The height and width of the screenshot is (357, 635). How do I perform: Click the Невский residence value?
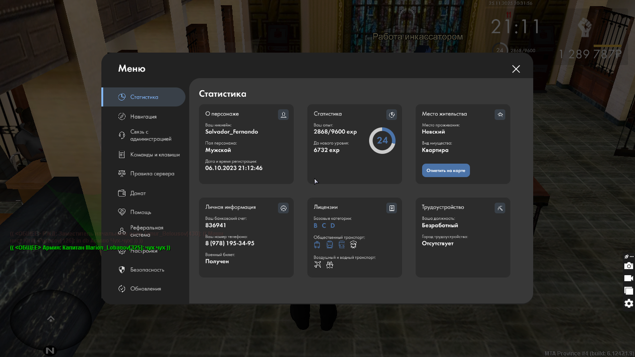point(434,132)
